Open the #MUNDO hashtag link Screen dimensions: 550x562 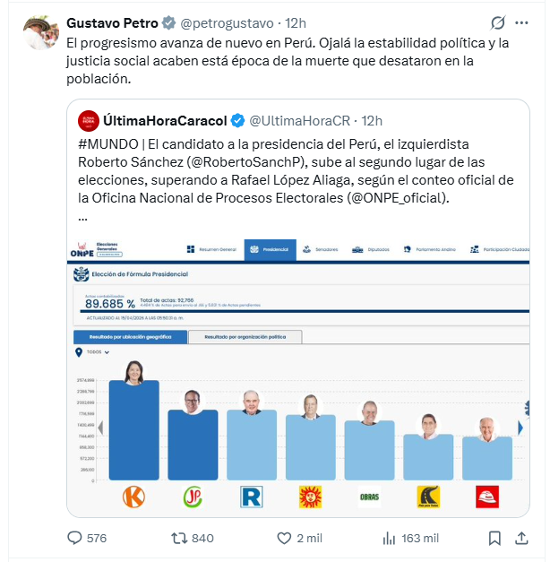pyautogui.click(x=108, y=144)
